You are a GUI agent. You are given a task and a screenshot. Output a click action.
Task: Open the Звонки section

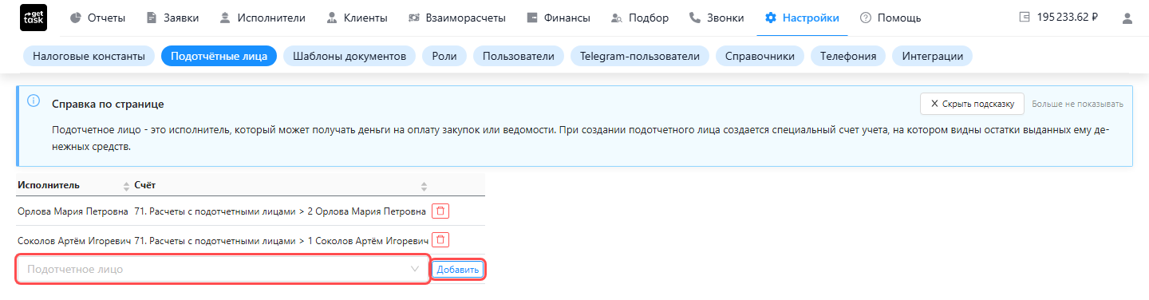coord(716,18)
